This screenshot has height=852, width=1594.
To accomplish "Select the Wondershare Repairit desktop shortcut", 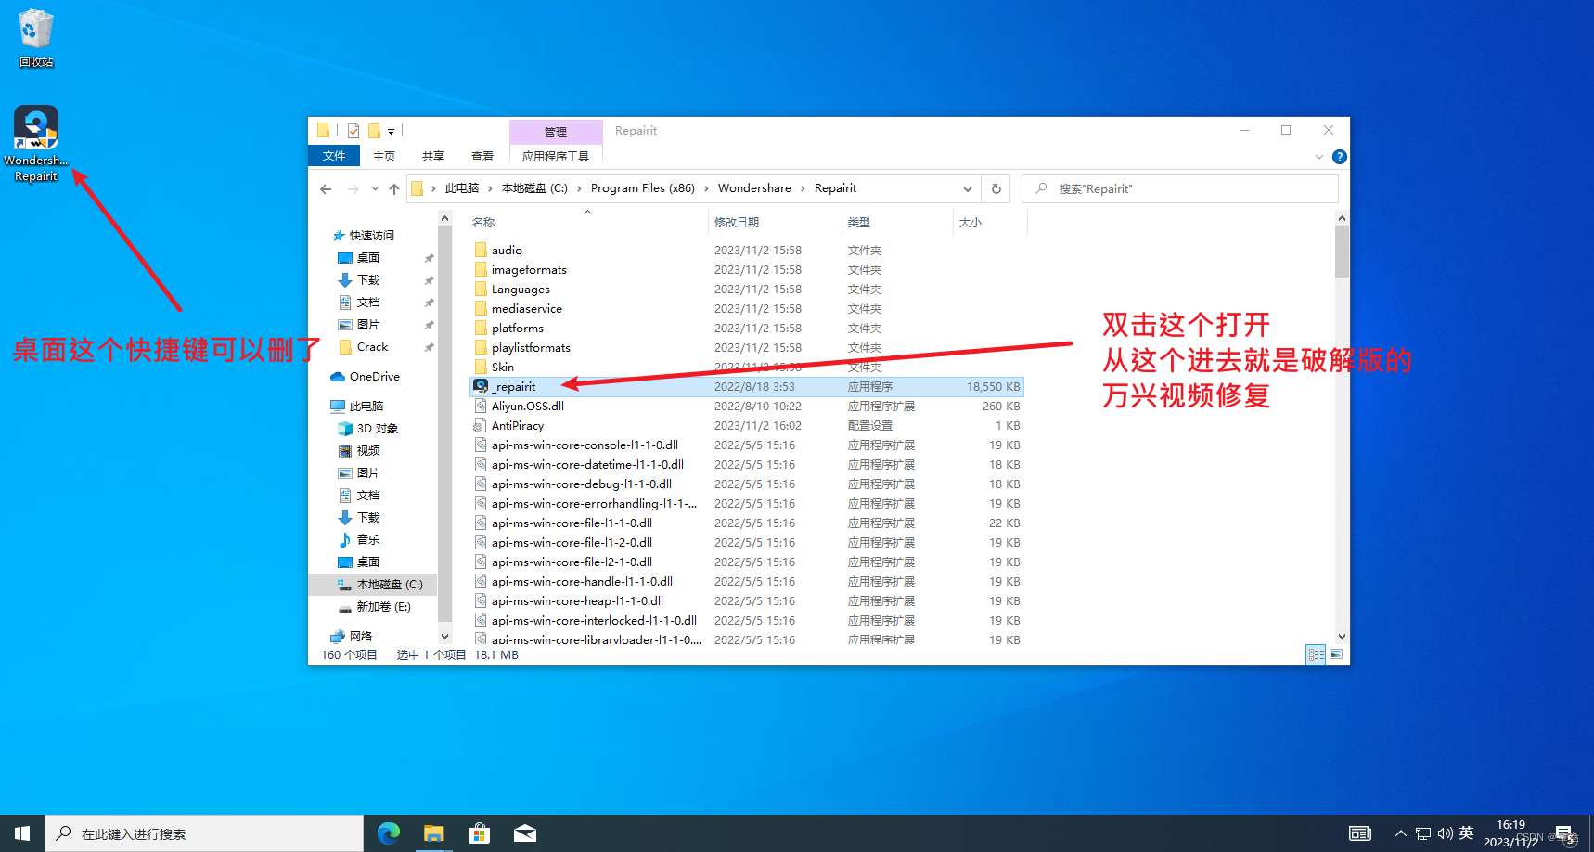I will [x=36, y=143].
